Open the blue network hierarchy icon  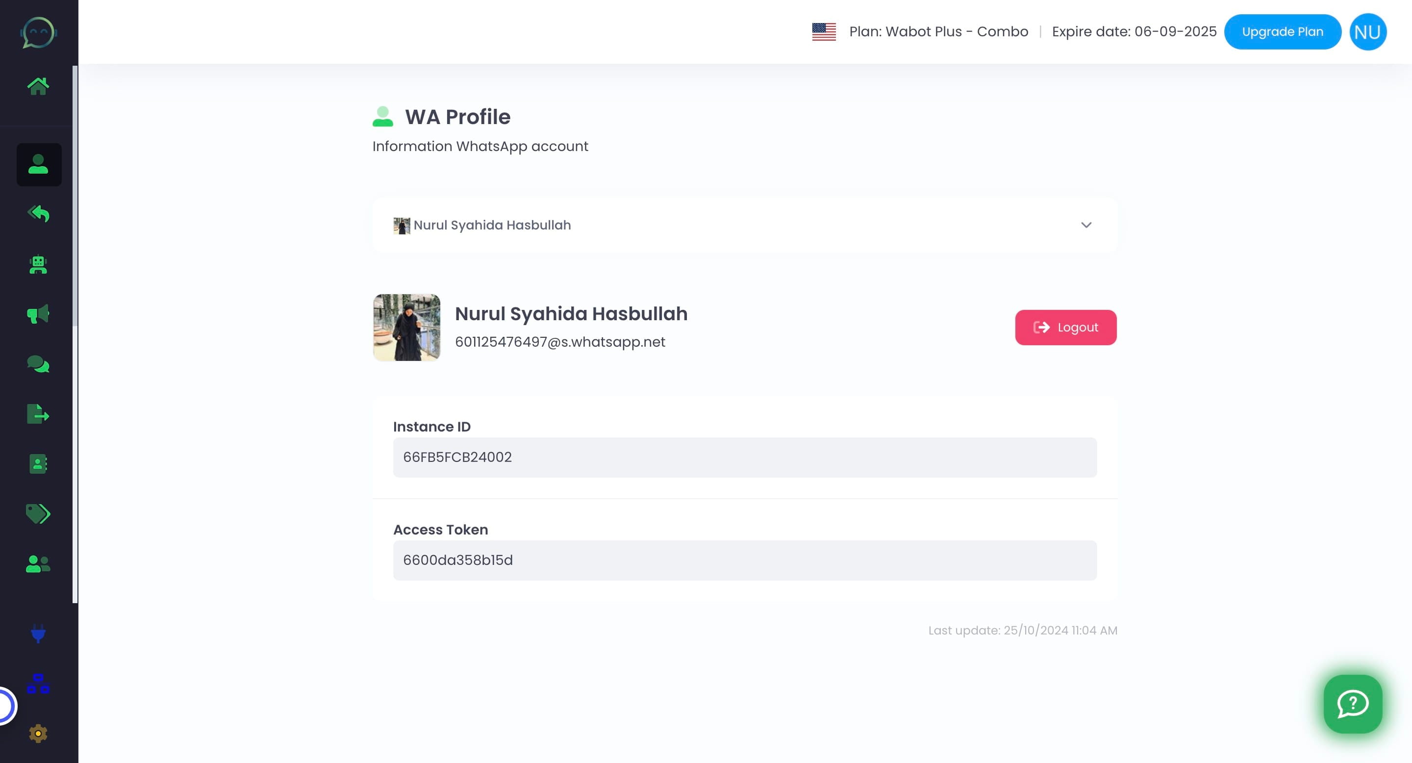(38, 684)
